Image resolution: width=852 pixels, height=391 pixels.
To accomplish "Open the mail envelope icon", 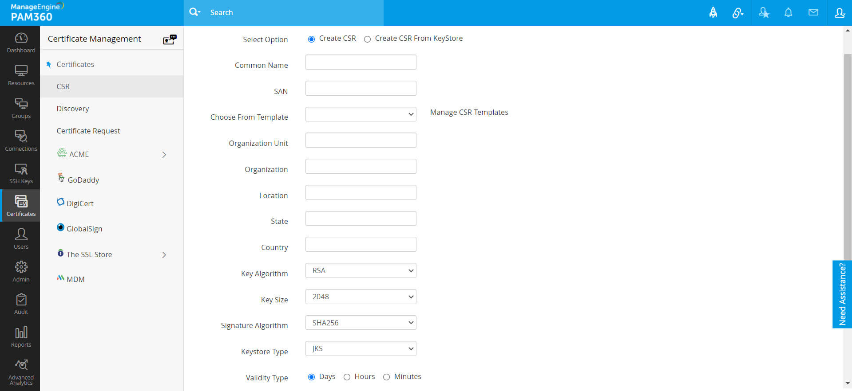I will [813, 12].
